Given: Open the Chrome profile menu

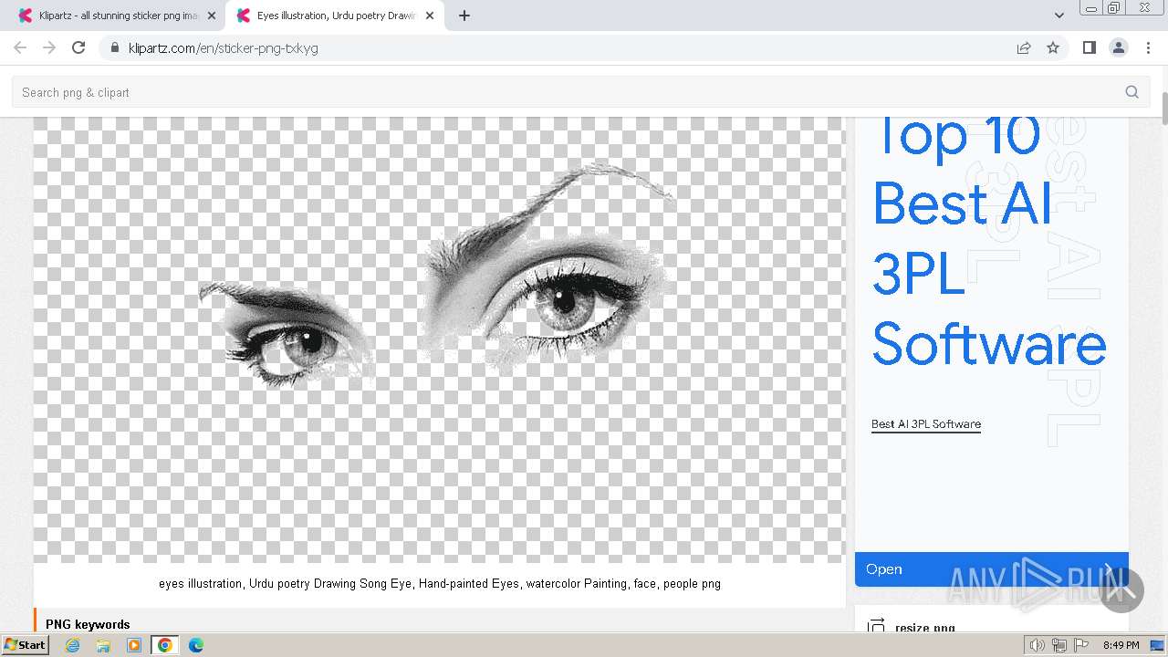Looking at the screenshot, I should (x=1118, y=47).
